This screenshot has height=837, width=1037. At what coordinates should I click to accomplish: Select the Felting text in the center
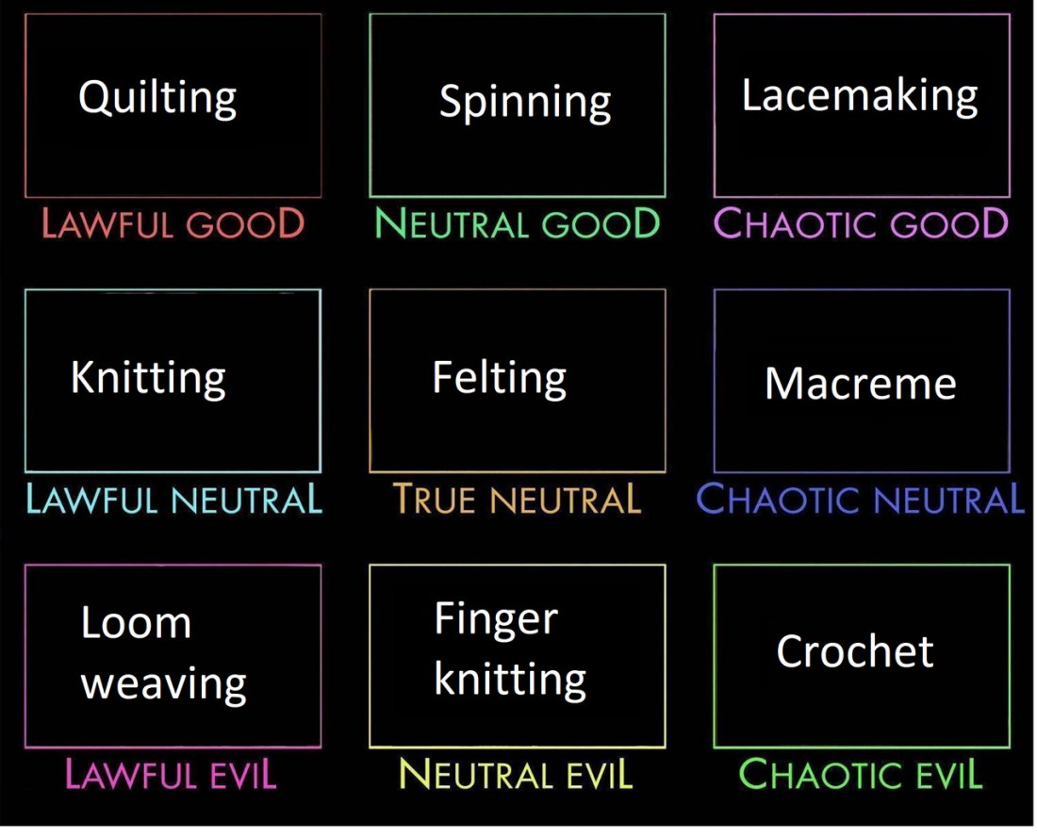pyautogui.click(x=500, y=379)
